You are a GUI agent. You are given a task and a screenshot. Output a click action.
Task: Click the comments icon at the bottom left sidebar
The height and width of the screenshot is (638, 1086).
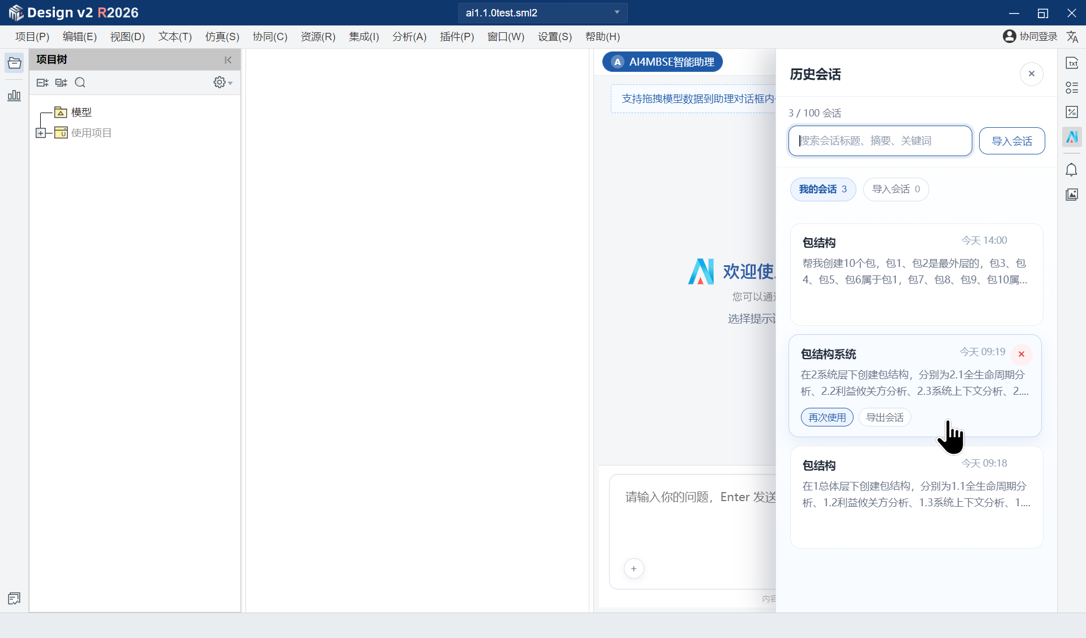pos(14,598)
